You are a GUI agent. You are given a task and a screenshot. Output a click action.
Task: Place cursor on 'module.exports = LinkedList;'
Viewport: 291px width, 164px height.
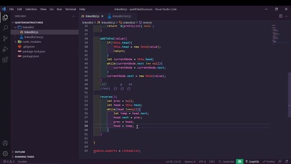click(117, 151)
